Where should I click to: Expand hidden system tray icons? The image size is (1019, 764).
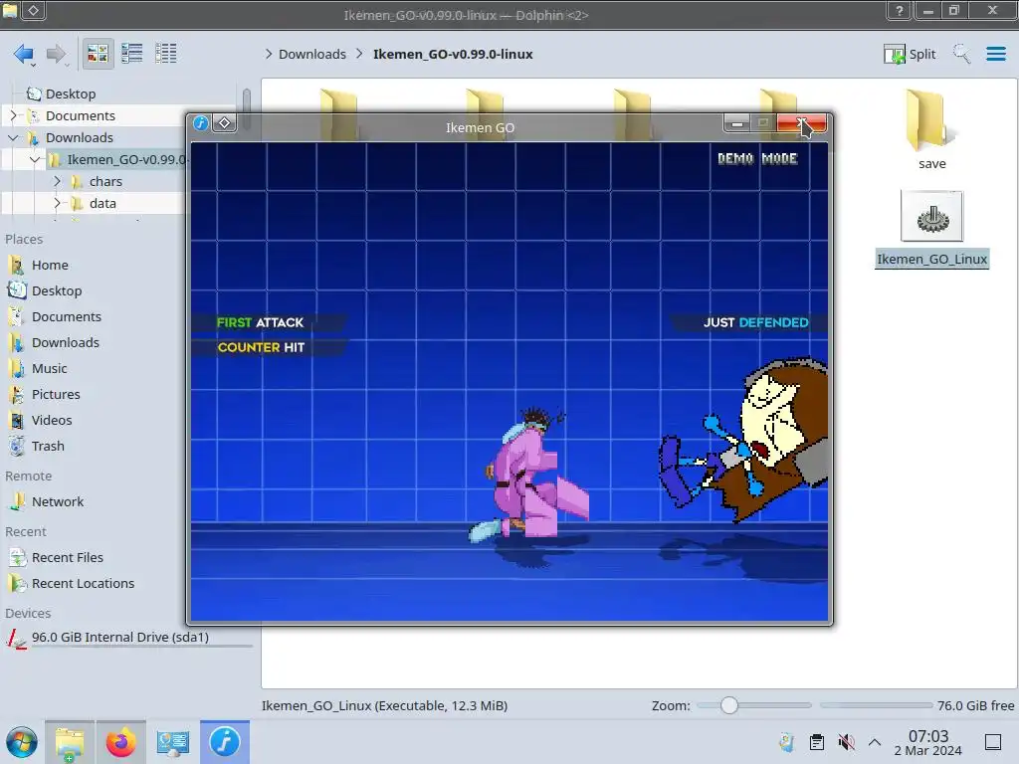click(875, 742)
